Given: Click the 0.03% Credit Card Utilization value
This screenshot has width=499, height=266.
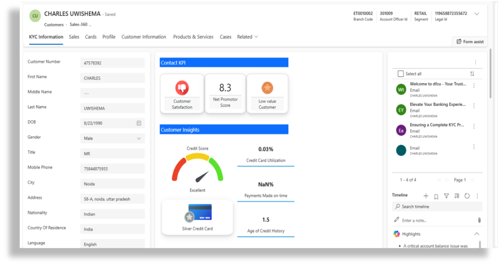Looking at the screenshot, I should pyautogui.click(x=266, y=149).
